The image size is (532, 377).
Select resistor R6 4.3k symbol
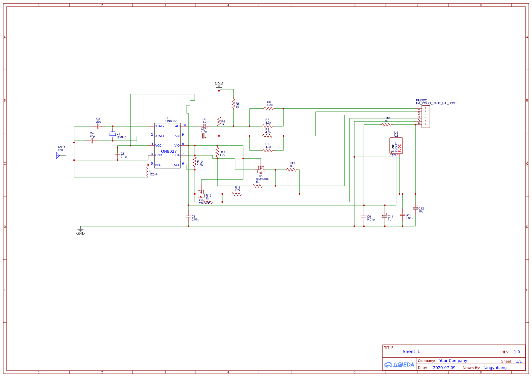click(x=269, y=109)
